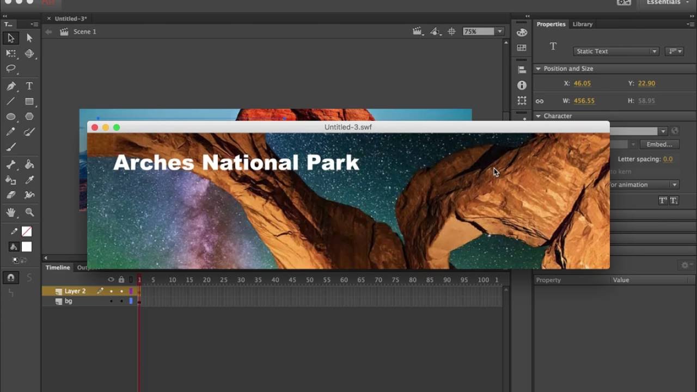697x392 pixels.
Task: Click the Embed... button
Action: point(659,144)
